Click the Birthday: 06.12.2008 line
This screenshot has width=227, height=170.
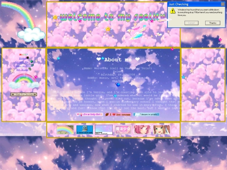[118, 75]
